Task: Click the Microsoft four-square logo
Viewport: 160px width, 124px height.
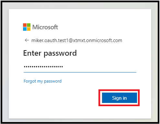Action: pyautogui.click(x=27, y=27)
